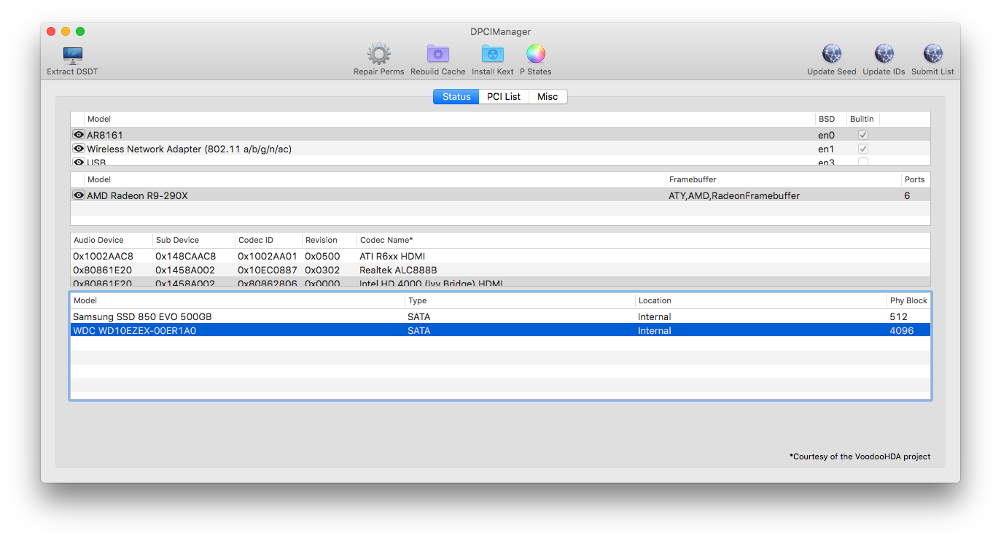Switch to the PCI List tab
Image resolution: width=1001 pixels, height=541 pixels.
click(x=504, y=96)
